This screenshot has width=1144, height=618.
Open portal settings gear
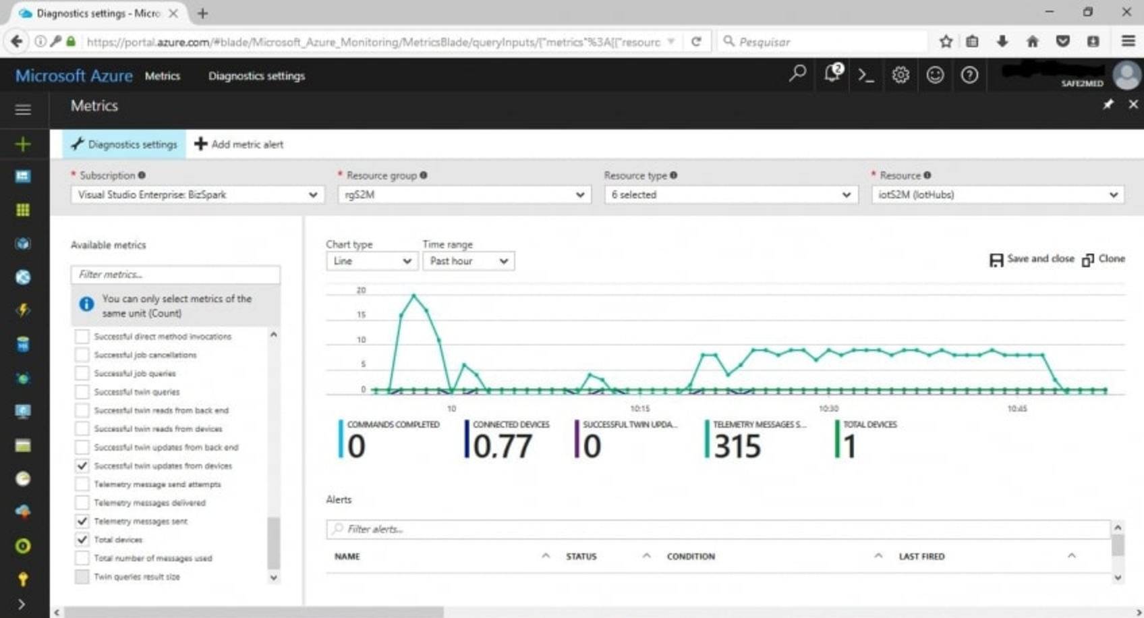[x=900, y=75]
